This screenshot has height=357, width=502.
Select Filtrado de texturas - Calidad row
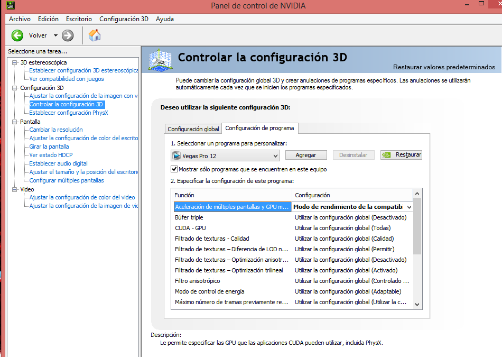click(293, 239)
